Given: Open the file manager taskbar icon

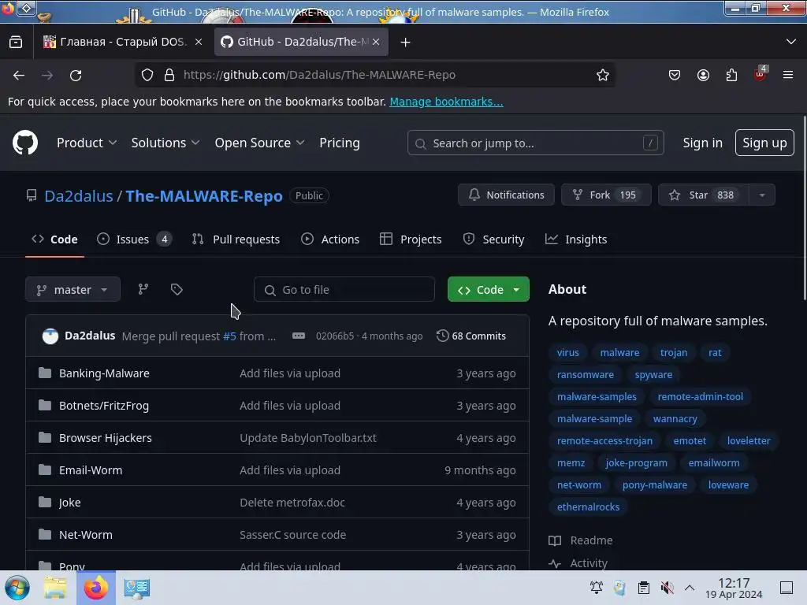Looking at the screenshot, I should click(x=55, y=588).
